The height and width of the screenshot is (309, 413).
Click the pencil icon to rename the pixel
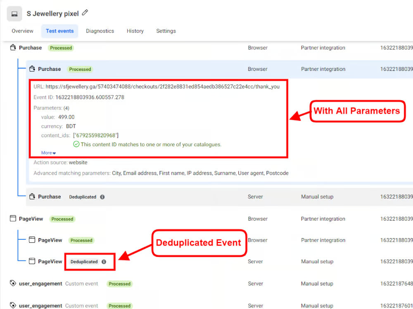coord(85,13)
